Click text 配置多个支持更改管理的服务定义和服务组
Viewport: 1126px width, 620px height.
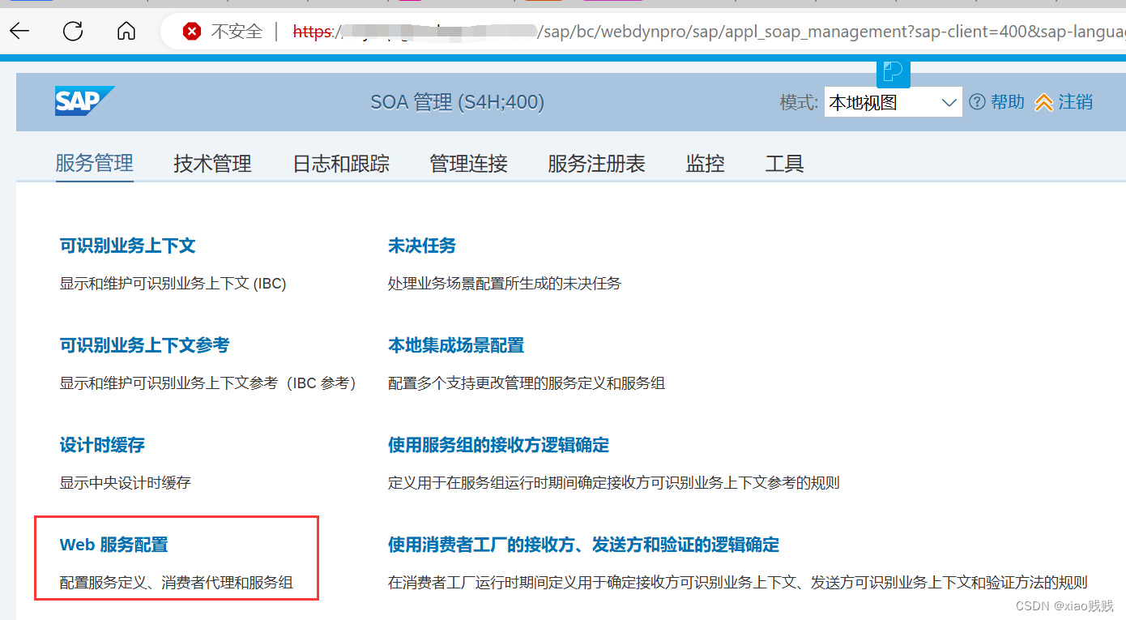[527, 383]
